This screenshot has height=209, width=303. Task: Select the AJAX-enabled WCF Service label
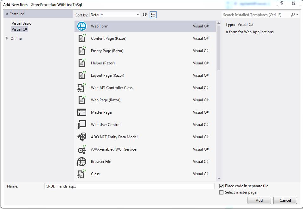[x=113, y=149]
